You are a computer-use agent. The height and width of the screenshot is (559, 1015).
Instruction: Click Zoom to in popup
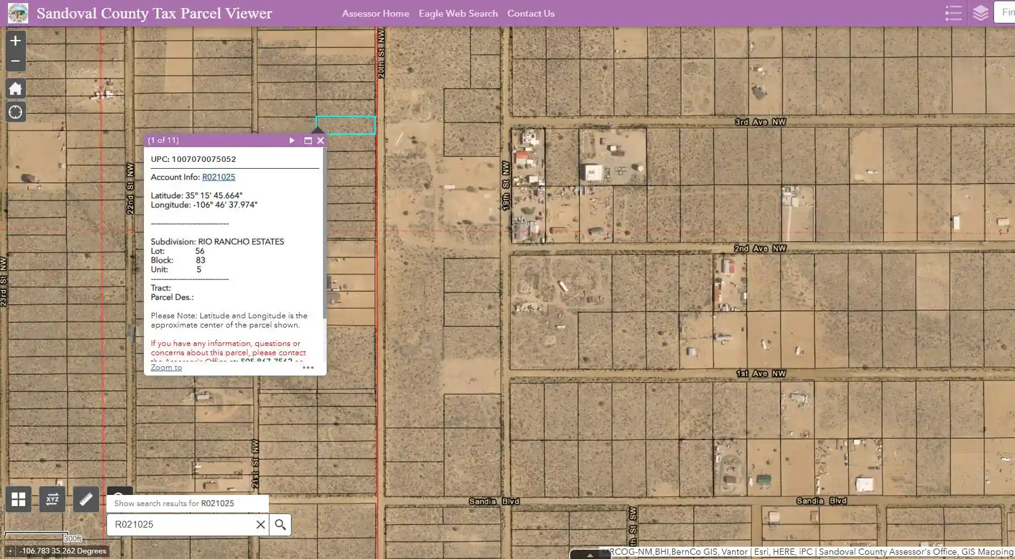click(166, 368)
